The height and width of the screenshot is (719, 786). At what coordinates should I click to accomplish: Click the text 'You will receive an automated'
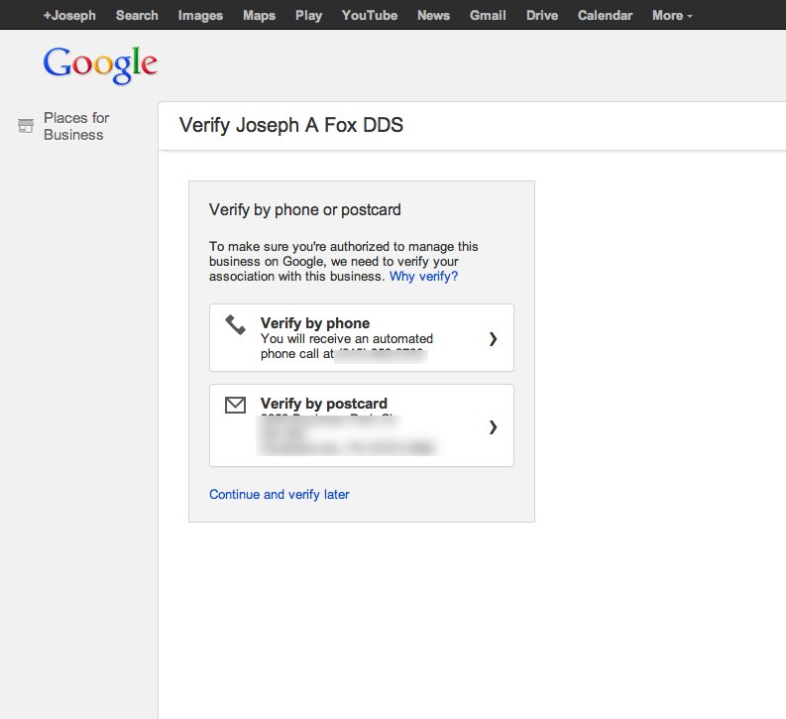(x=346, y=339)
